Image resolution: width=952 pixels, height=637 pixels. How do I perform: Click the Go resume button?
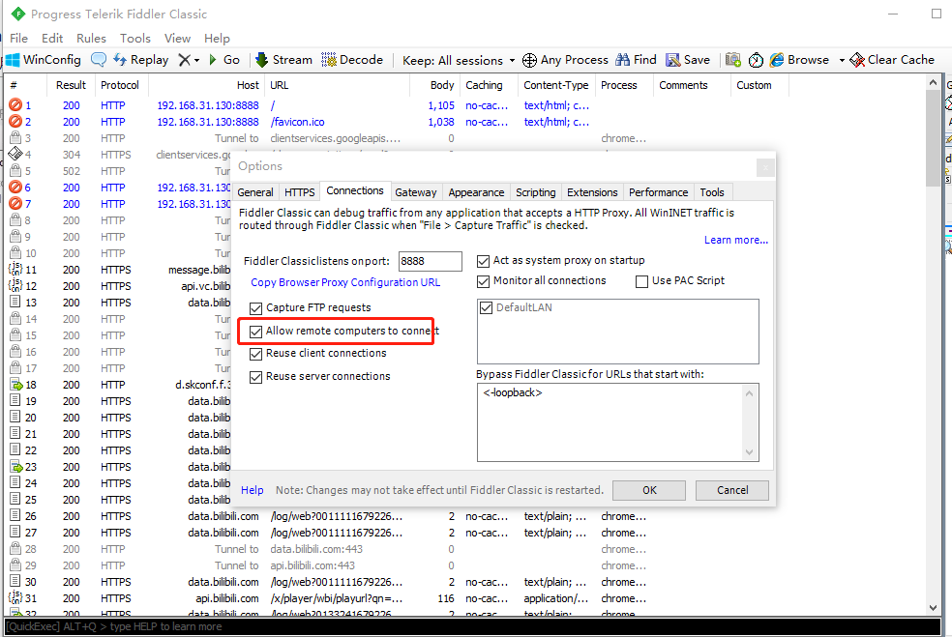pos(224,60)
